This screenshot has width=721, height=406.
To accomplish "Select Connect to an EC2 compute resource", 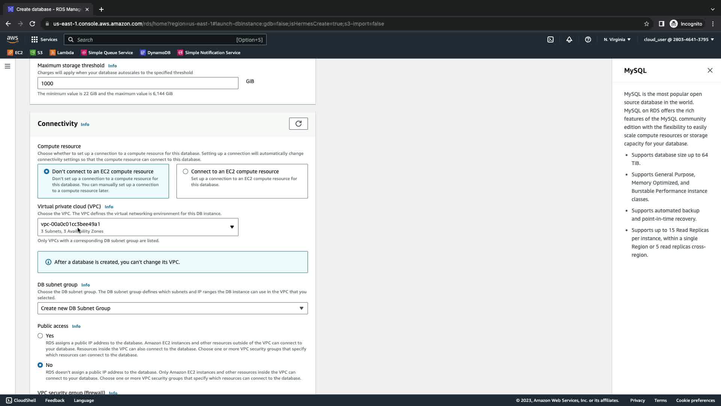I will [x=186, y=171].
